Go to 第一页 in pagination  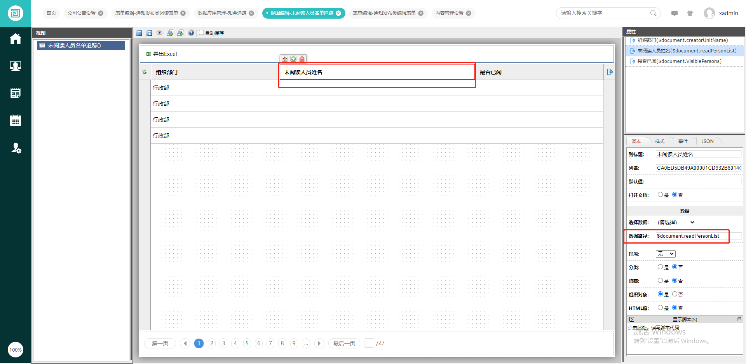(x=160, y=343)
